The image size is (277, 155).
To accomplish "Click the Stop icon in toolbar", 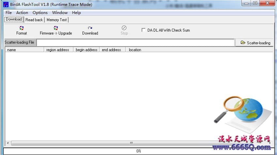I will coord(124,28).
